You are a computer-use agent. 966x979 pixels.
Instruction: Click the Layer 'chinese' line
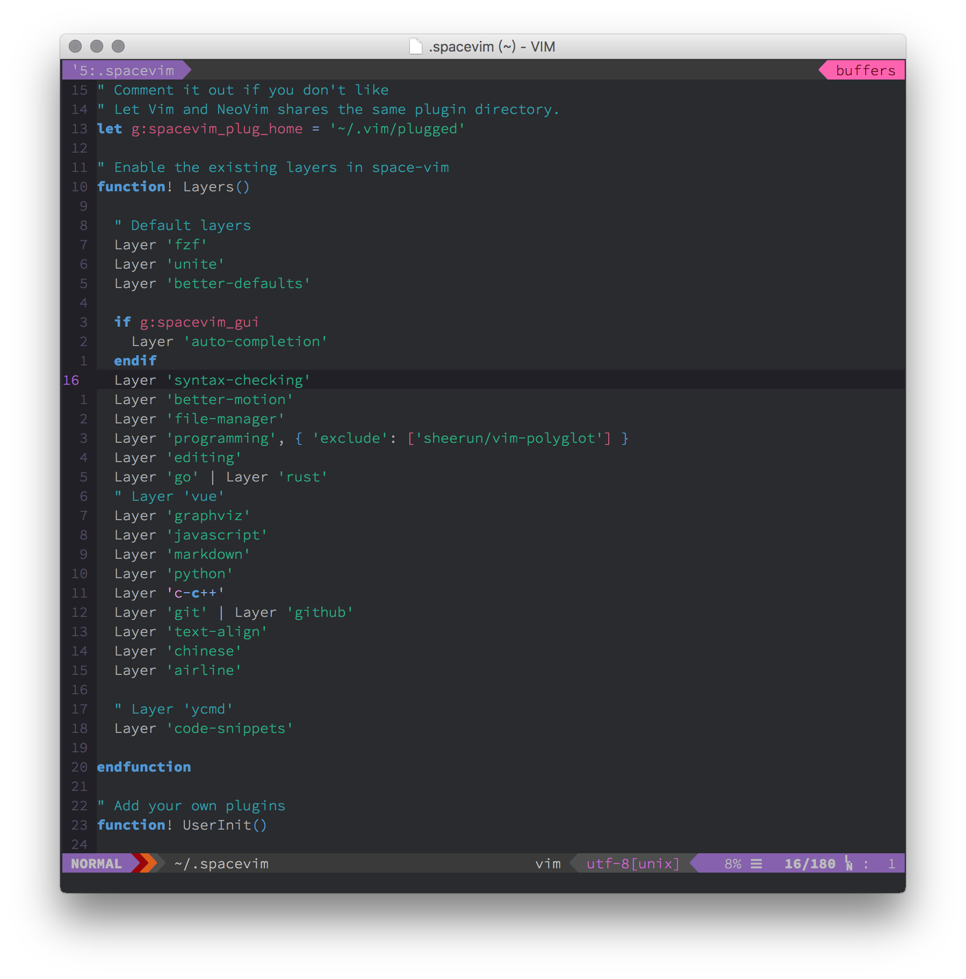[x=178, y=651]
